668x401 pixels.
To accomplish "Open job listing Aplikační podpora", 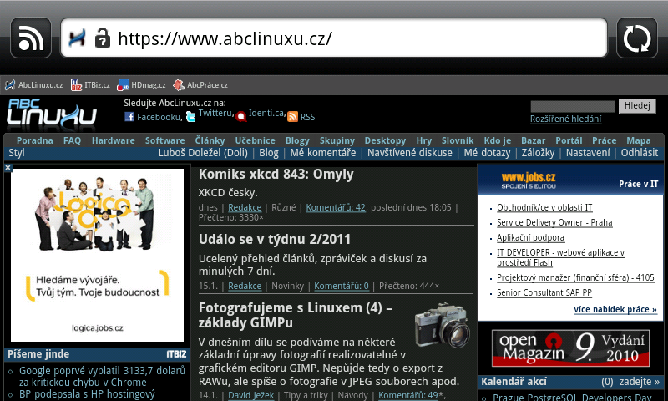I will click(530, 237).
